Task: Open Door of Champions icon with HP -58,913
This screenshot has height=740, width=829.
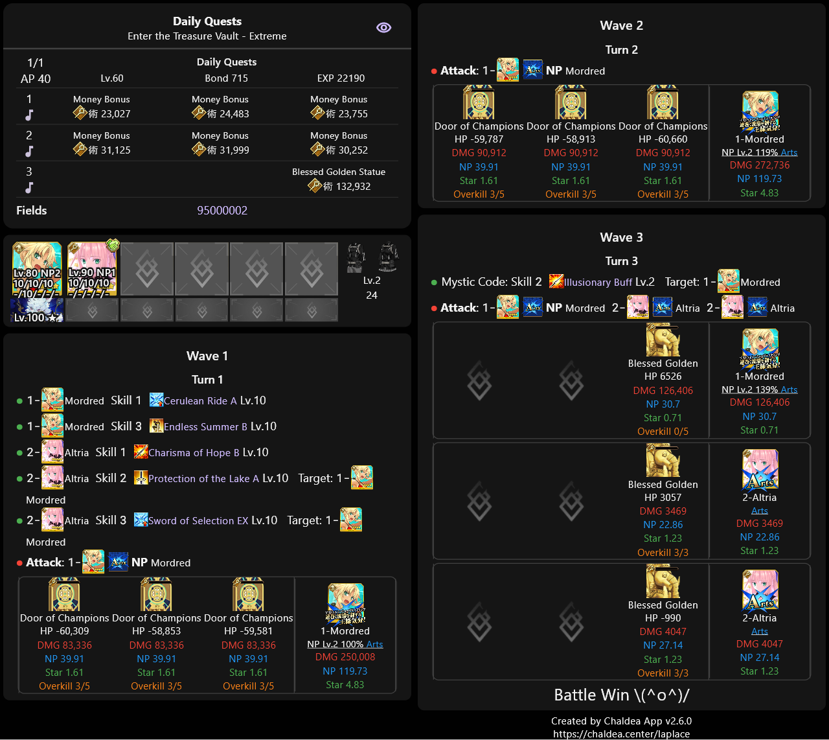Action: tap(571, 102)
